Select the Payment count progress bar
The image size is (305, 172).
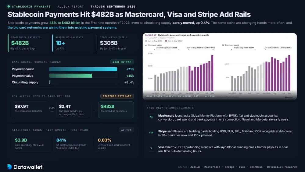click(83, 69)
